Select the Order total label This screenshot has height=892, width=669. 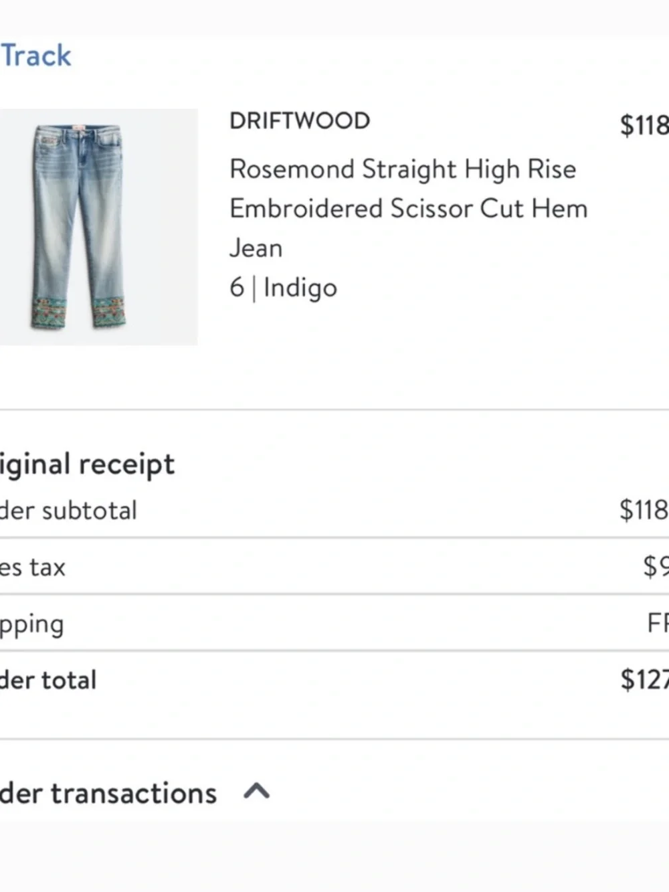click(48, 680)
